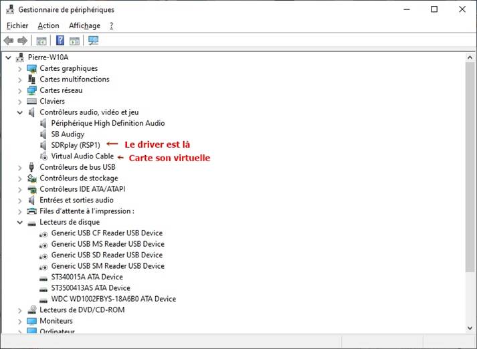
Task: Click the speaker icon beside Contrôleurs audio, vidéo et jeu
Action: point(31,112)
